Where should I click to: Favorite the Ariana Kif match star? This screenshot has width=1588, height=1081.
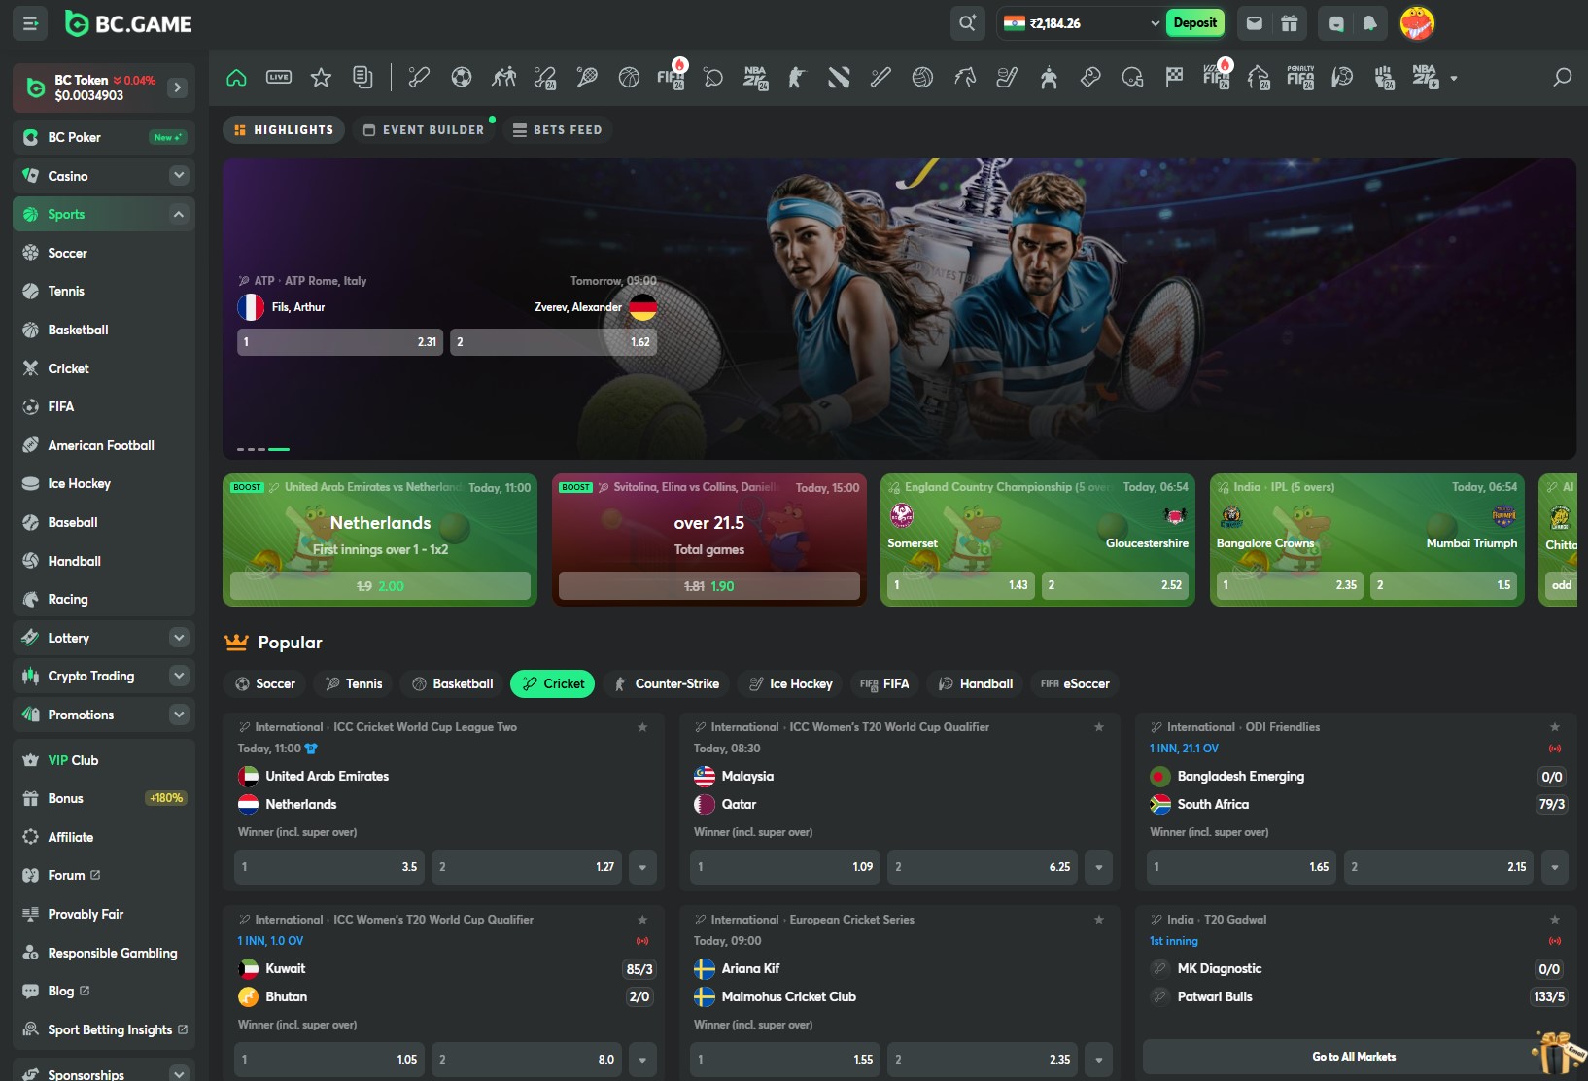pos(1099,920)
